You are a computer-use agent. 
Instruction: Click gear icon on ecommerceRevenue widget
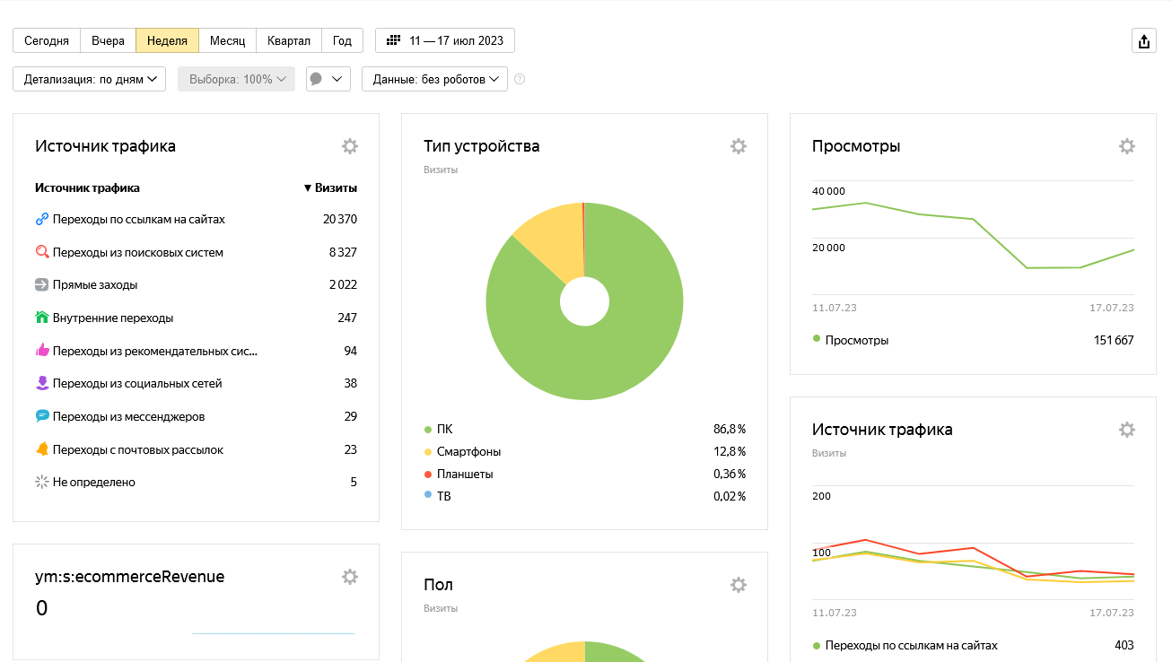350,577
